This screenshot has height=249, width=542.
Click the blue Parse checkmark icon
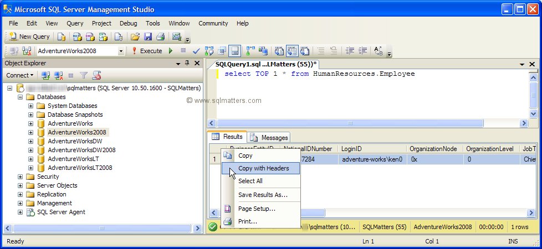[196, 51]
